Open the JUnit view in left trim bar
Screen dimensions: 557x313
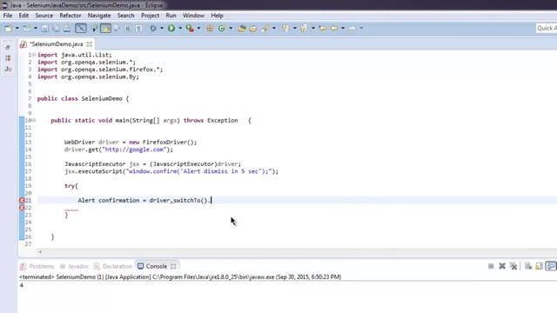[8, 69]
